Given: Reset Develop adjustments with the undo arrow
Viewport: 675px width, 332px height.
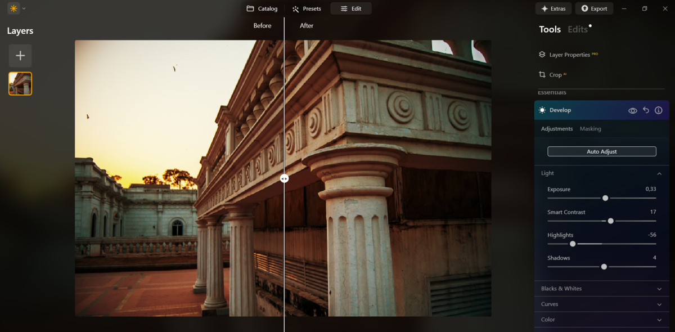Looking at the screenshot, I should pyautogui.click(x=646, y=110).
